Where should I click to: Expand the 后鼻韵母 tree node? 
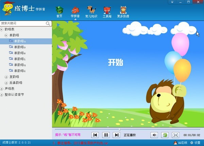(x=6, y=83)
